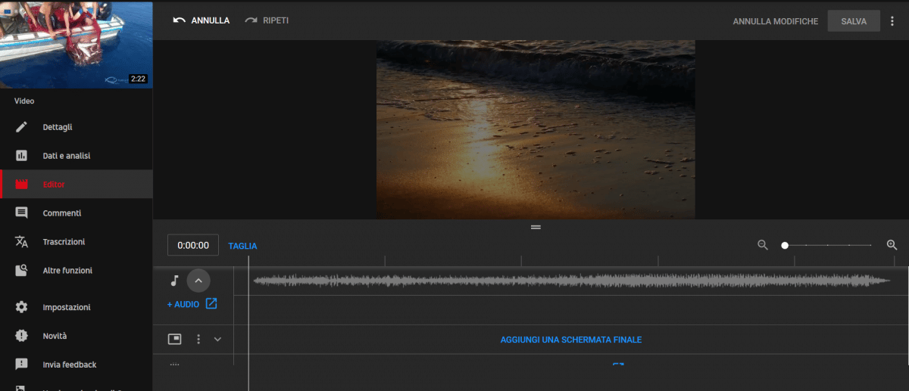909x391 pixels.
Task: Open audio library external link icon
Action: tap(211, 304)
